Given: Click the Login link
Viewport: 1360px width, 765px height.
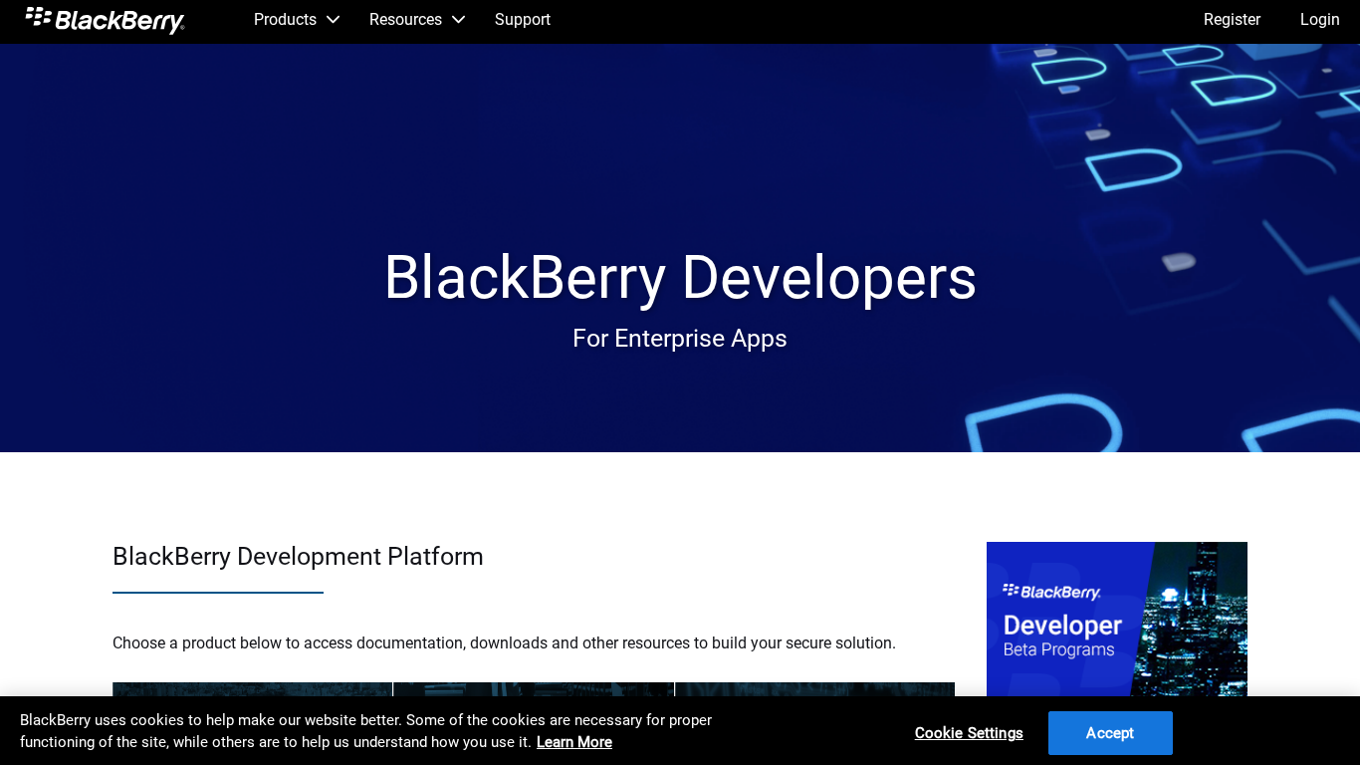Looking at the screenshot, I should 1319,20.
